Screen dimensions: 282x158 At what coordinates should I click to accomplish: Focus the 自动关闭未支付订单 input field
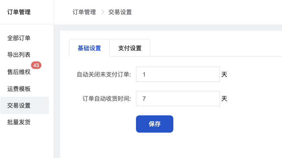pyautogui.click(x=177, y=74)
